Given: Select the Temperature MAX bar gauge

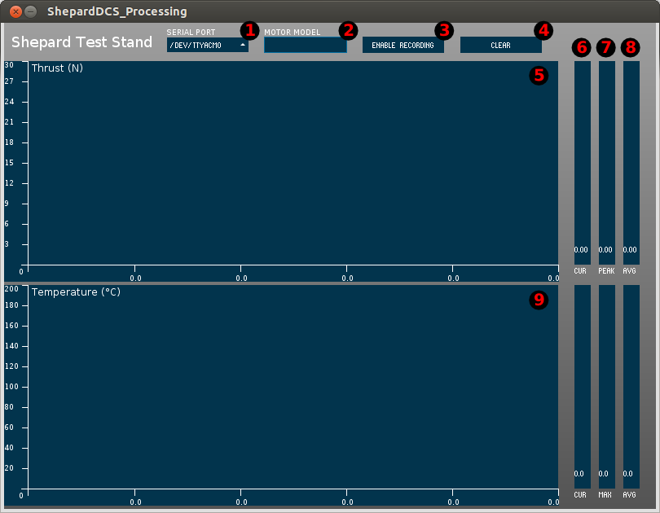Looking at the screenshot, I should tap(606, 387).
